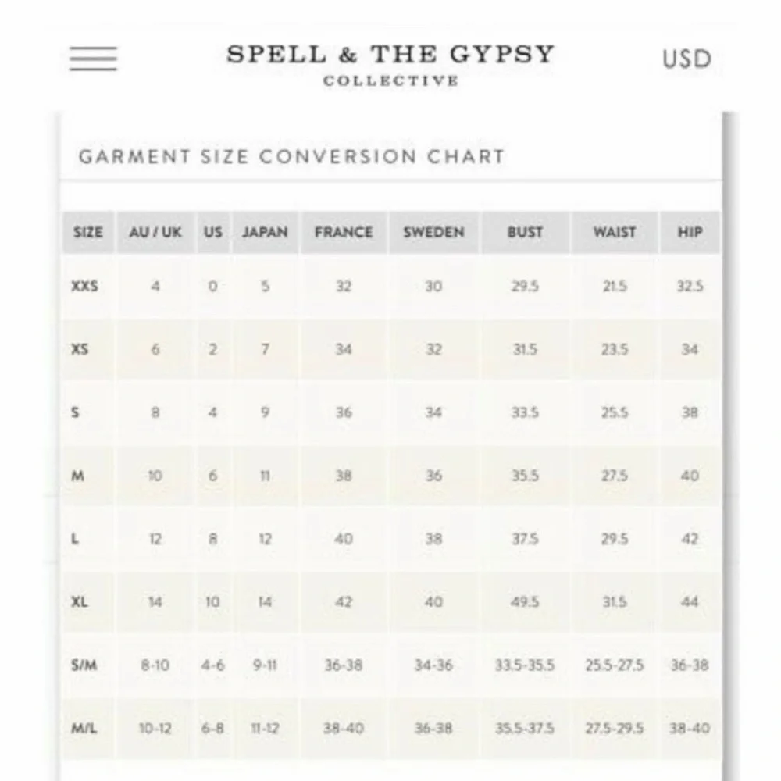Select the AU / UK column header

[x=155, y=232]
